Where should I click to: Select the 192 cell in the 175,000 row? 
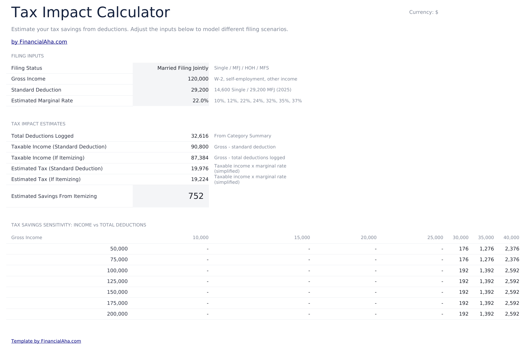[x=464, y=303]
